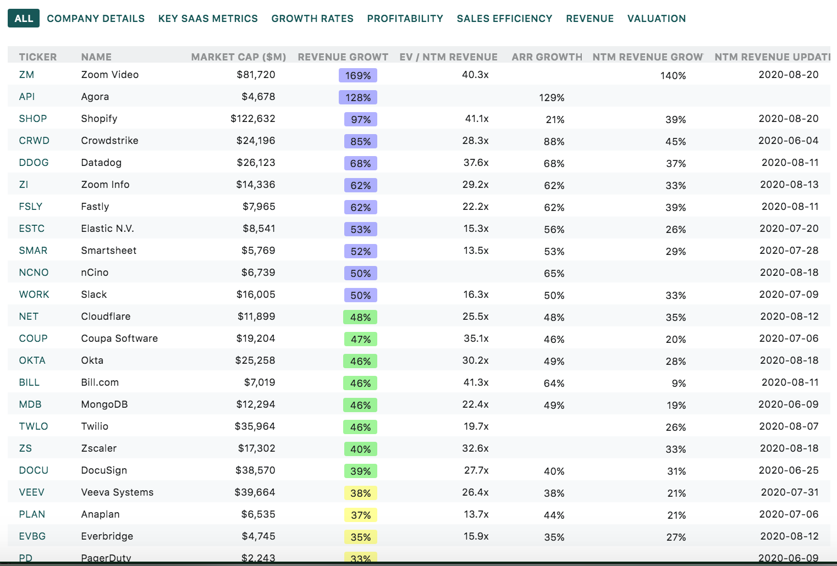Open the Revenue tab
This screenshot has height=566, width=837.
(590, 18)
